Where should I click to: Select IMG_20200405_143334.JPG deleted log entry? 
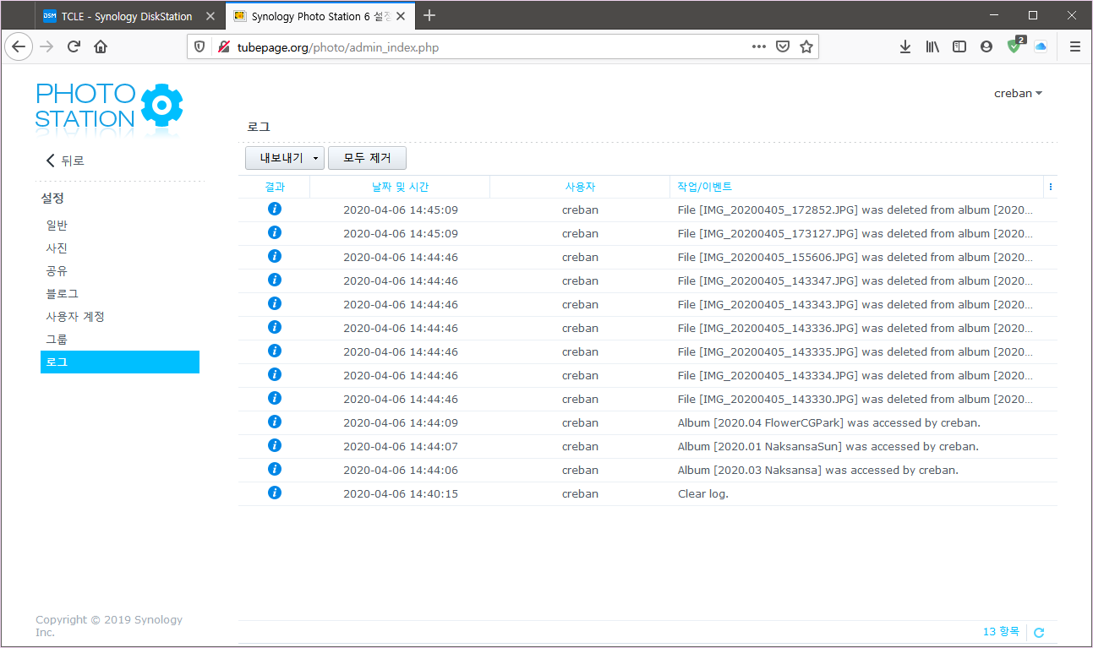point(648,375)
